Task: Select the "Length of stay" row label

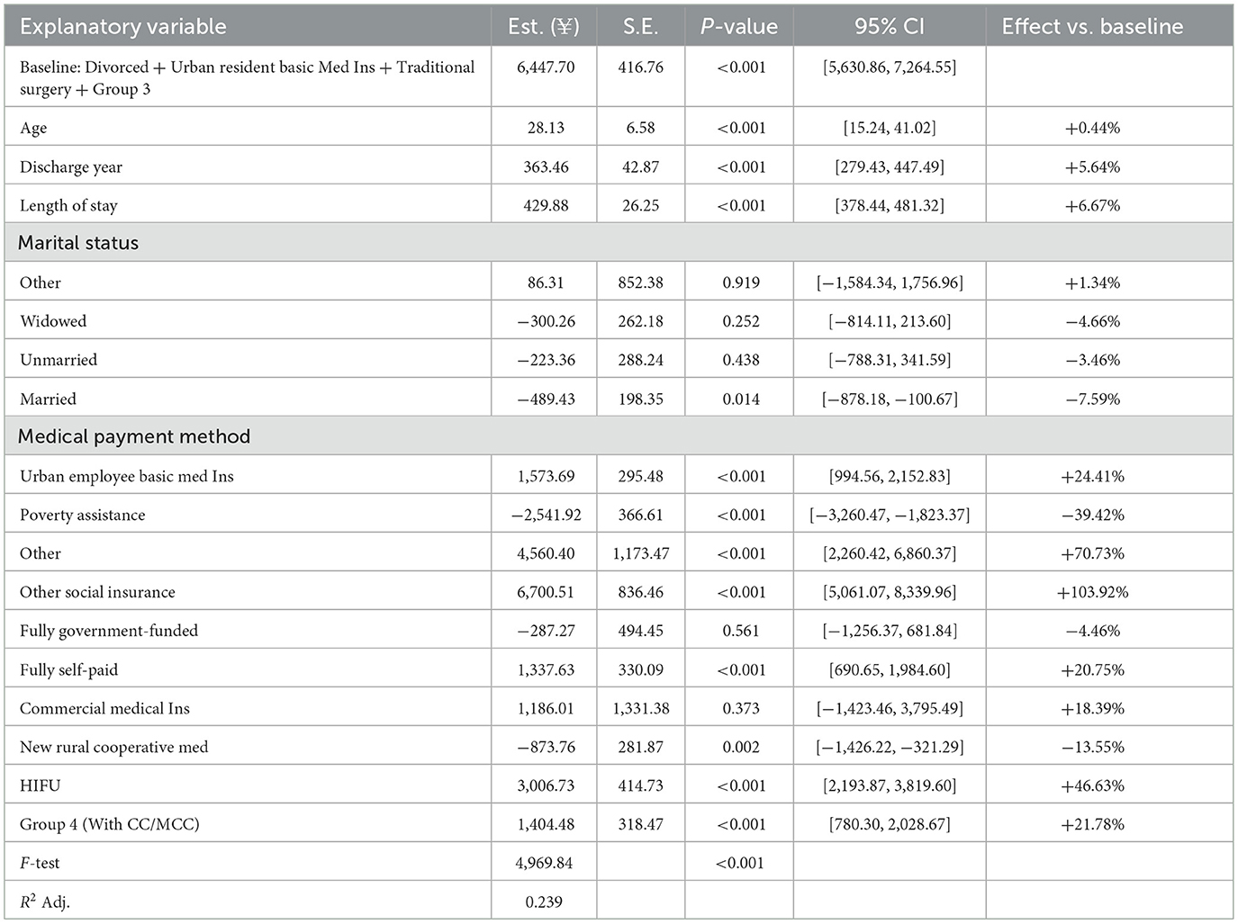Action: coord(68,206)
